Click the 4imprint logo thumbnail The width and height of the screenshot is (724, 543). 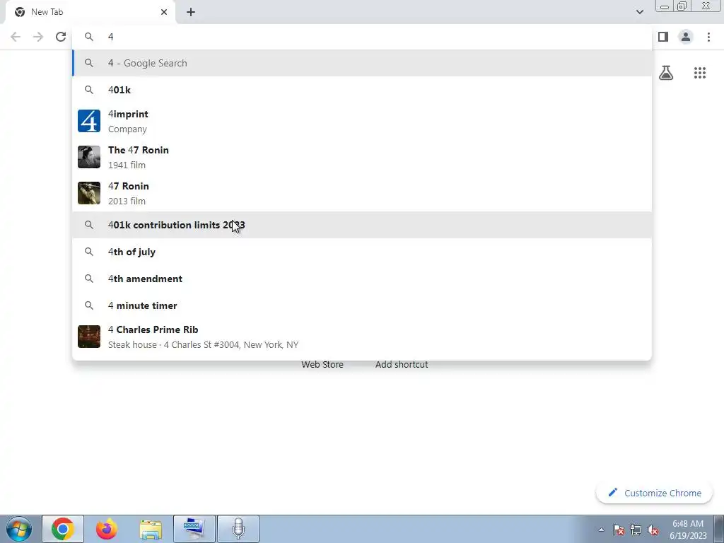pyautogui.click(x=88, y=121)
